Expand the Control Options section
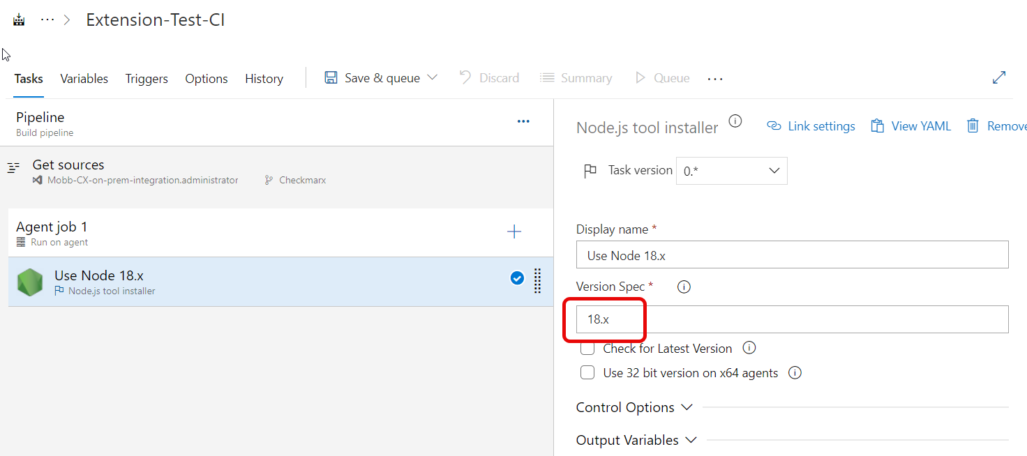The height and width of the screenshot is (456, 1027). 634,407
